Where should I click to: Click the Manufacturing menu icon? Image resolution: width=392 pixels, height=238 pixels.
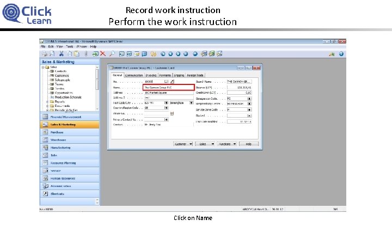tap(45, 148)
